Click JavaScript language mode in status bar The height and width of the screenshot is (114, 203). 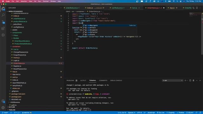pyautogui.click(x=151, y=113)
